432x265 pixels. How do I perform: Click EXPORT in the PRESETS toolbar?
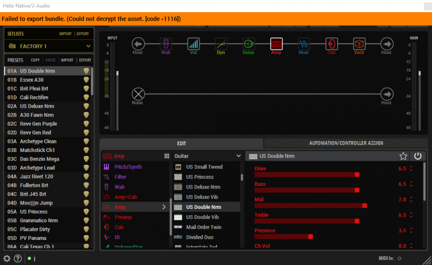(x=85, y=60)
